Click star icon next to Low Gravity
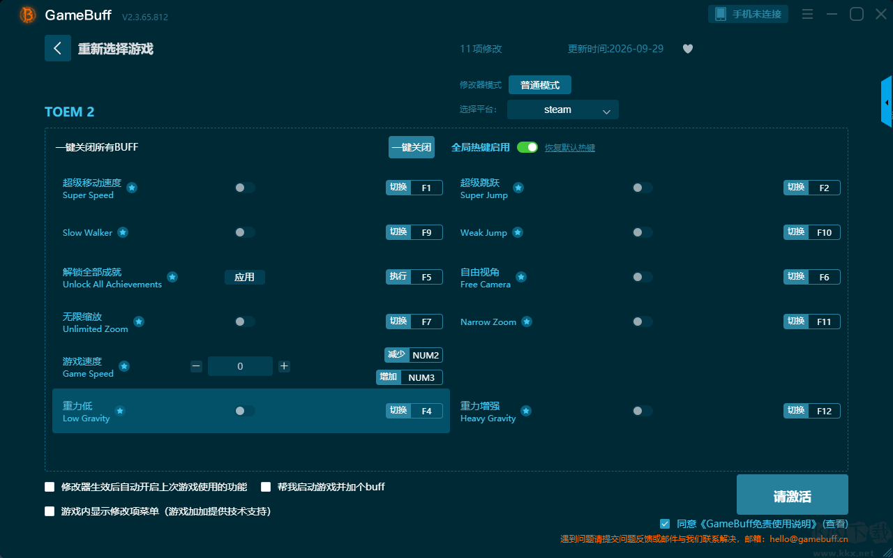The width and height of the screenshot is (893, 558). pos(120,411)
